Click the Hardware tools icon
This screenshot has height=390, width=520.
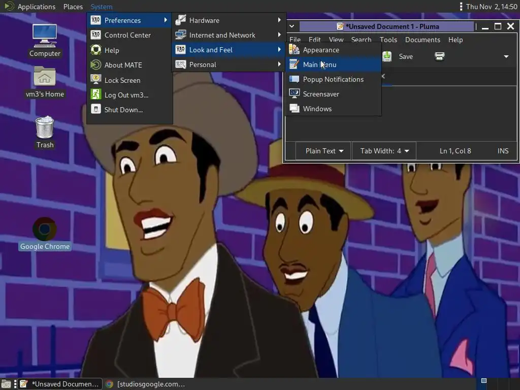[x=181, y=20]
